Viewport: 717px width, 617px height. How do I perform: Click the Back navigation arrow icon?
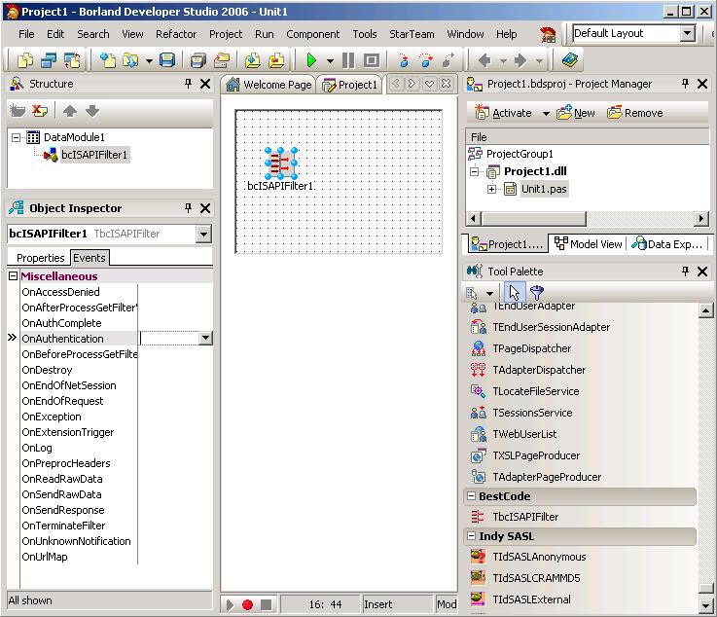click(484, 60)
